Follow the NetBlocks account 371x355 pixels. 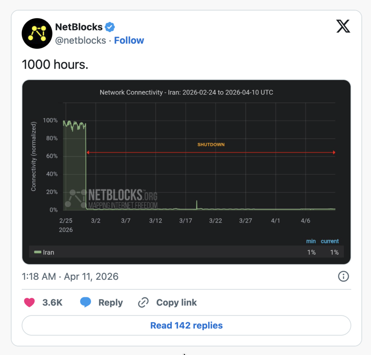pos(129,40)
